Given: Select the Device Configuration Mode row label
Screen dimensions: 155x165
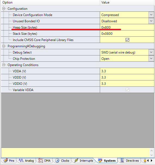Looking at the screenshot, I should tap(32, 15).
